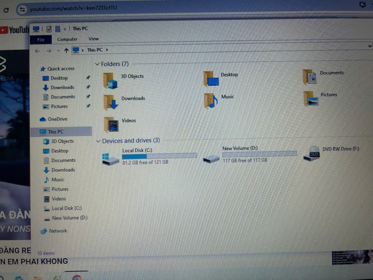Viewport: 373px width, 280px height.
Task: Open the Computer ribbon tab
Action: pyautogui.click(x=67, y=39)
